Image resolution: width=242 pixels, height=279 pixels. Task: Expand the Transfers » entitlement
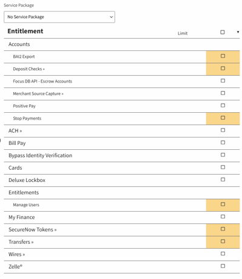coord(21,242)
